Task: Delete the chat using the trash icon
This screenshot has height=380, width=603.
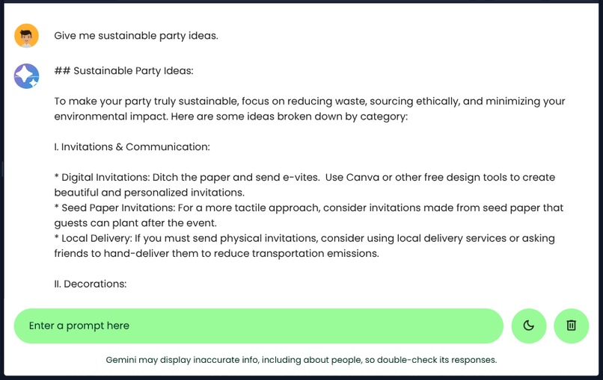Action: click(572, 326)
